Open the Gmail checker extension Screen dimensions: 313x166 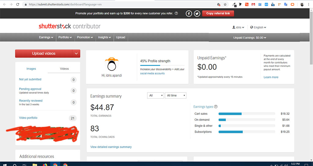[253, 4]
